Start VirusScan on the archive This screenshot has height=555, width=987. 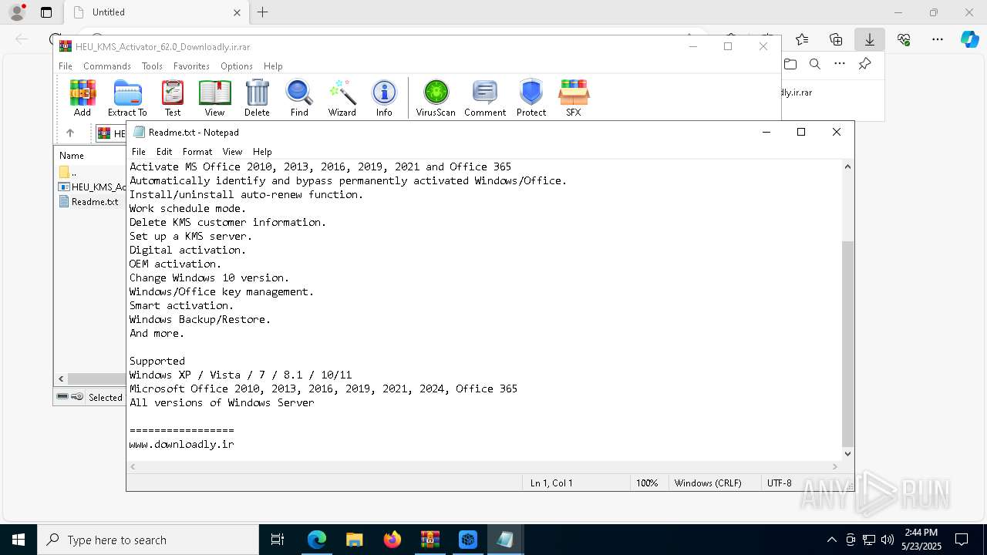click(x=436, y=98)
